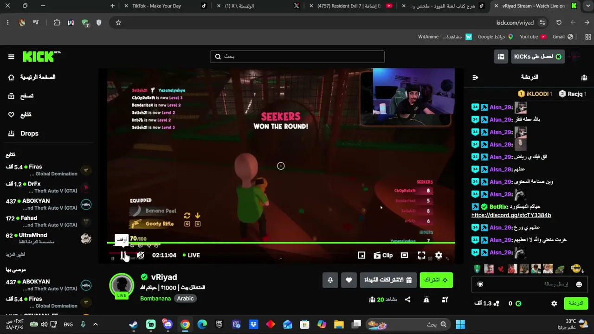Enable picture-in-picture mini player
This screenshot has height=334, width=594.
click(x=362, y=255)
